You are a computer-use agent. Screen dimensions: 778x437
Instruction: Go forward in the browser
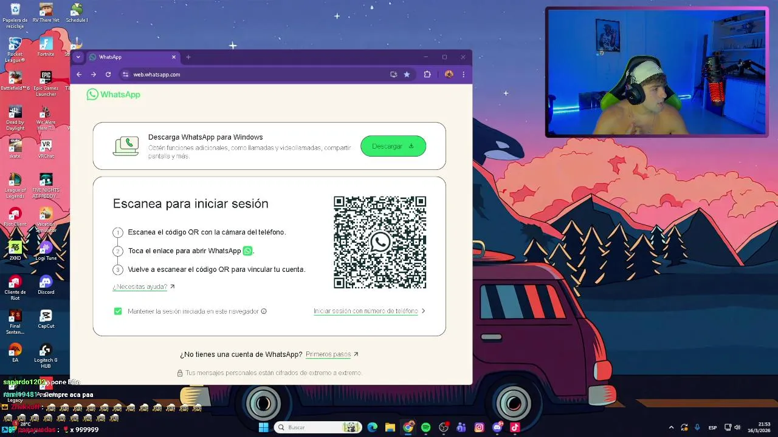(94, 75)
